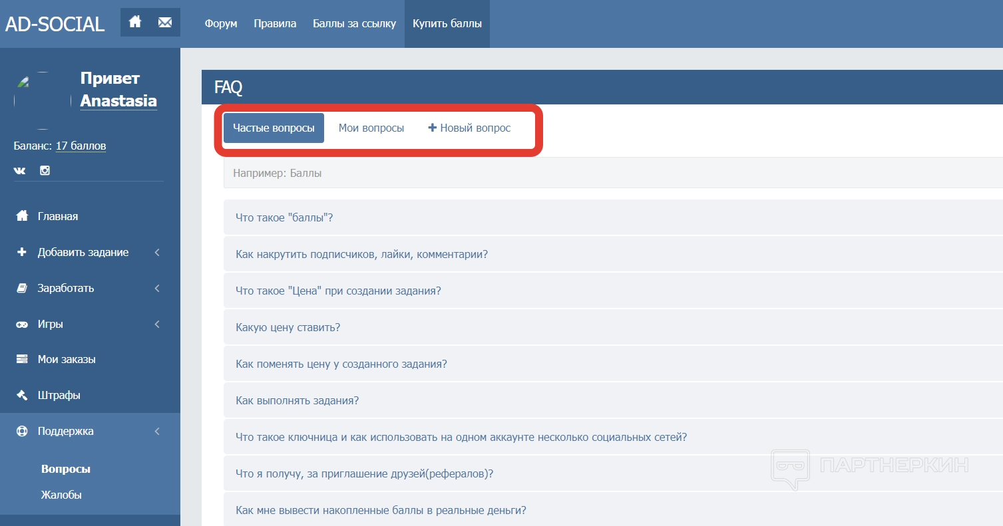
Task: Select the Частые вопросы tab
Action: [x=274, y=128]
